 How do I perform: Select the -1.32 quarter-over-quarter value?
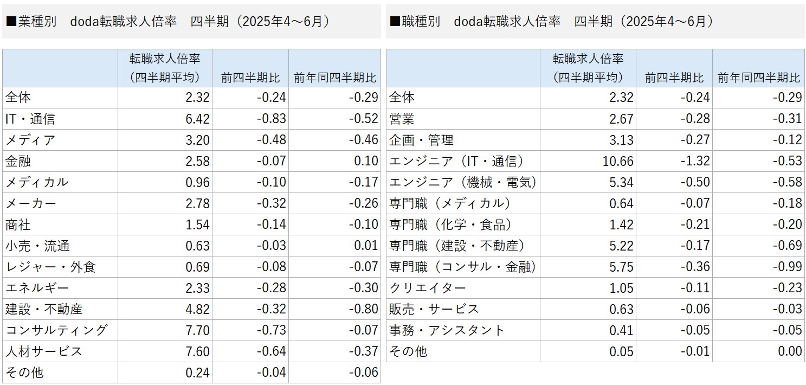pos(694,161)
